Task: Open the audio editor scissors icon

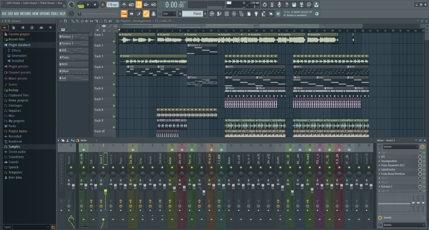Action: pos(272,5)
